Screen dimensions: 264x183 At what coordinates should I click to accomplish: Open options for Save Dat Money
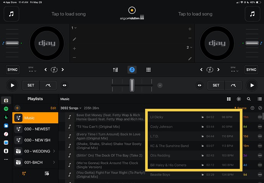pyautogui.click(x=260, y=117)
